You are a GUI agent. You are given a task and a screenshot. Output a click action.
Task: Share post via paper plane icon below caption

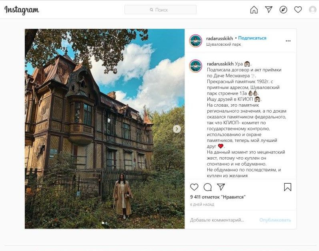tap(221, 187)
